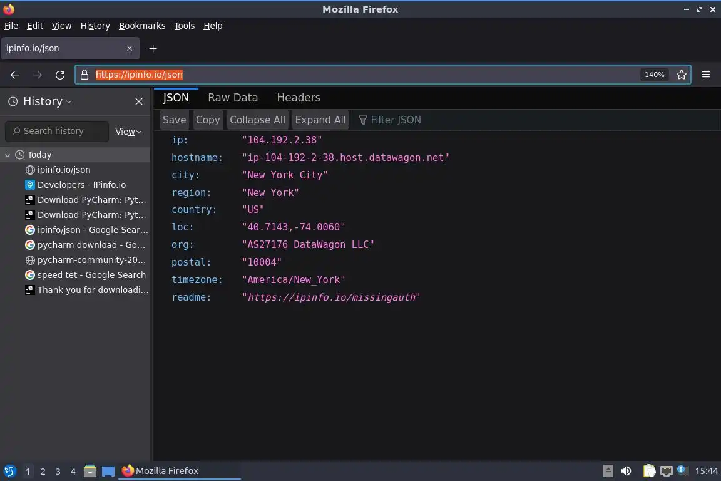
Task: Open the History sidebar switcher dropdown
Action: 41,101
